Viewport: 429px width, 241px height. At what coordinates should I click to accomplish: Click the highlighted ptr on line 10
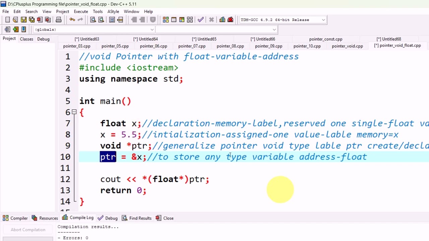tap(108, 157)
